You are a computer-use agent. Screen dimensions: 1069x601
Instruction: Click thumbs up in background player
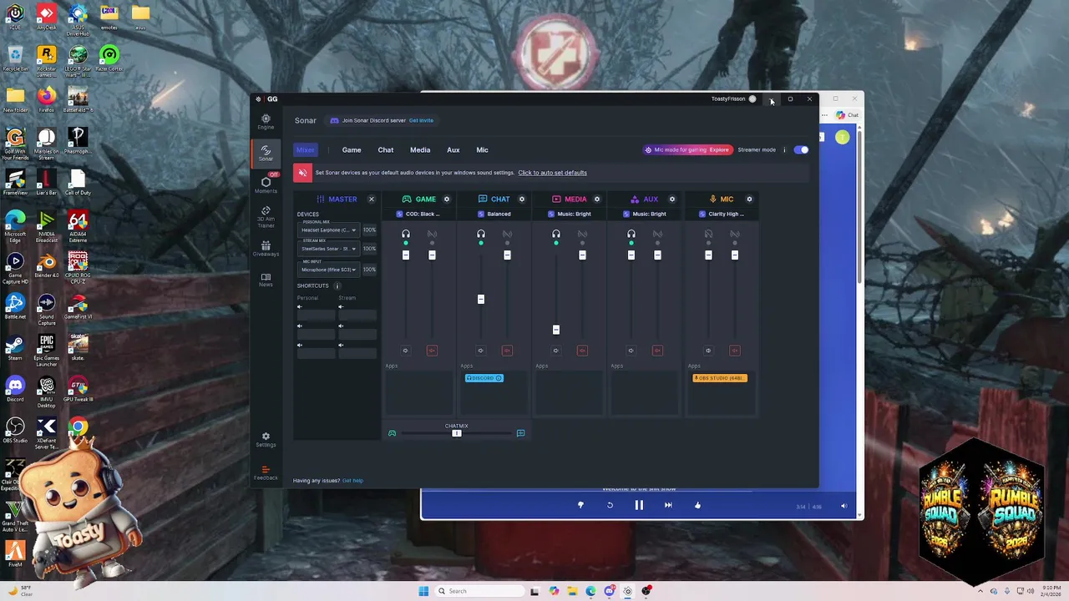(697, 505)
